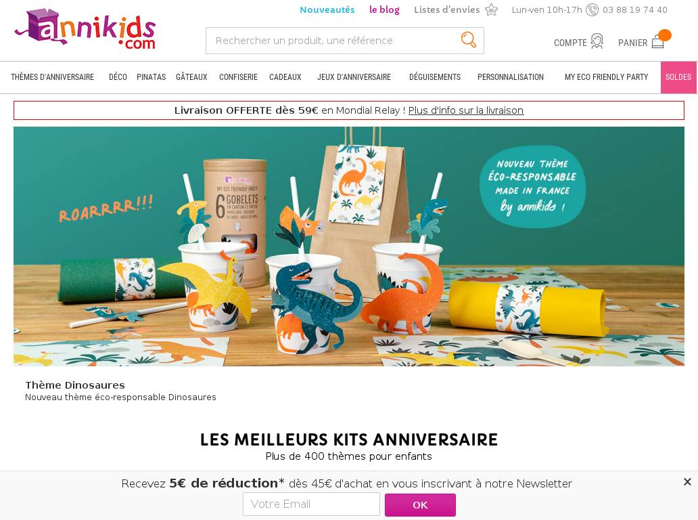This screenshot has height=520, width=698.
Task: Open the Panier shopping bag icon
Action: tap(658, 43)
